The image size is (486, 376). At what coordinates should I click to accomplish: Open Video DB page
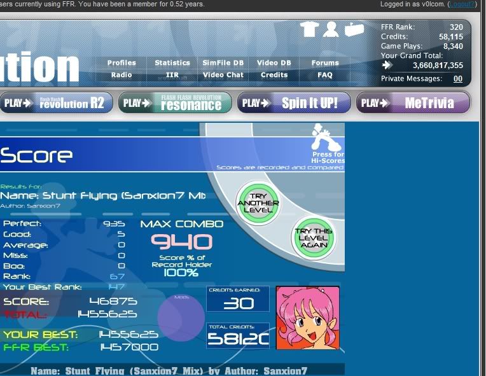pyautogui.click(x=274, y=63)
